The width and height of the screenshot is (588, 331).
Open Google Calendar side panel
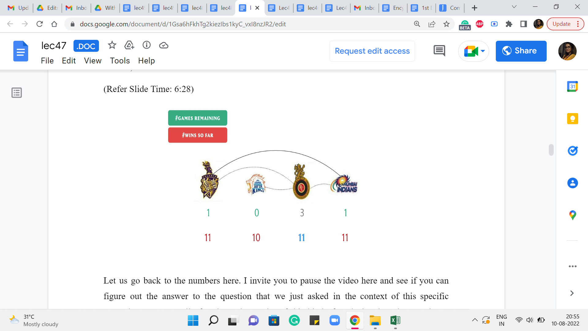tap(572, 87)
